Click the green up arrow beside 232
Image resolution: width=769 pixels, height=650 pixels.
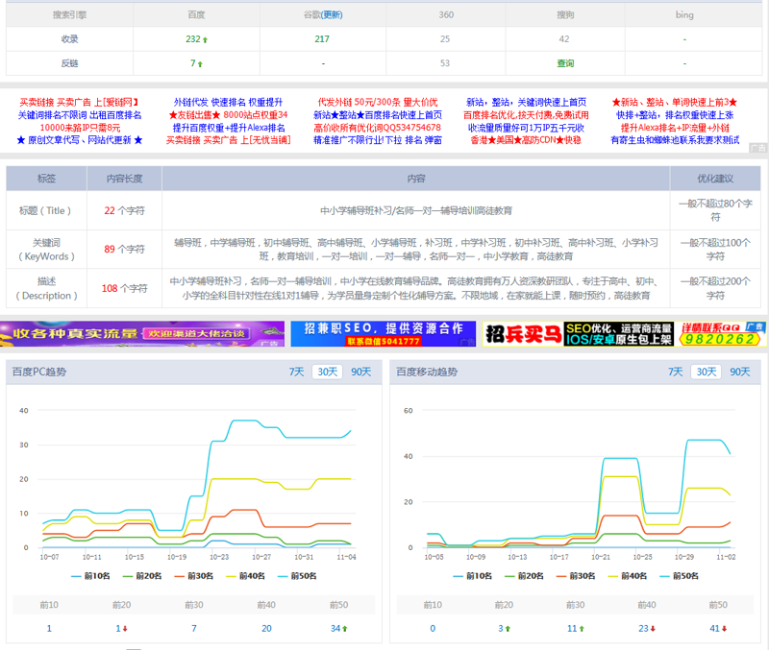(205, 39)
